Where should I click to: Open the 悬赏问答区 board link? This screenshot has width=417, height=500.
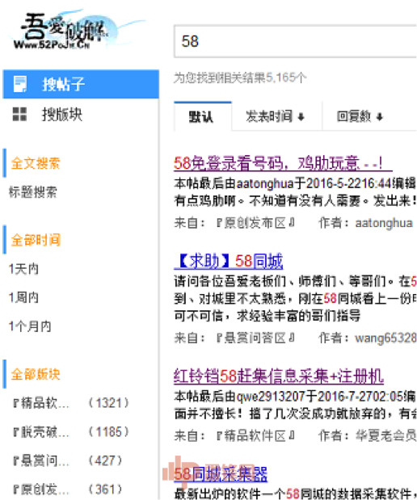(255, 338)
